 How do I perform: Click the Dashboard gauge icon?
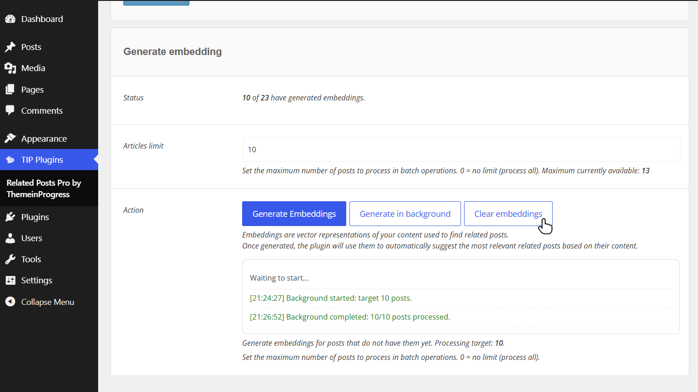(x=10, y=19)
